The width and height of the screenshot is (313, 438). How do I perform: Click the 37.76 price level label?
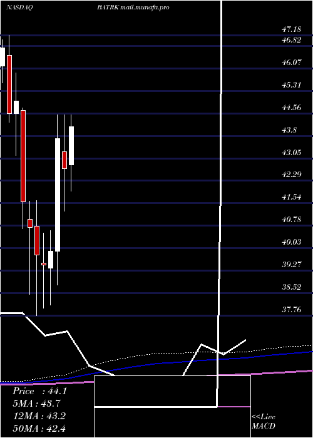(x=292, y=309)
